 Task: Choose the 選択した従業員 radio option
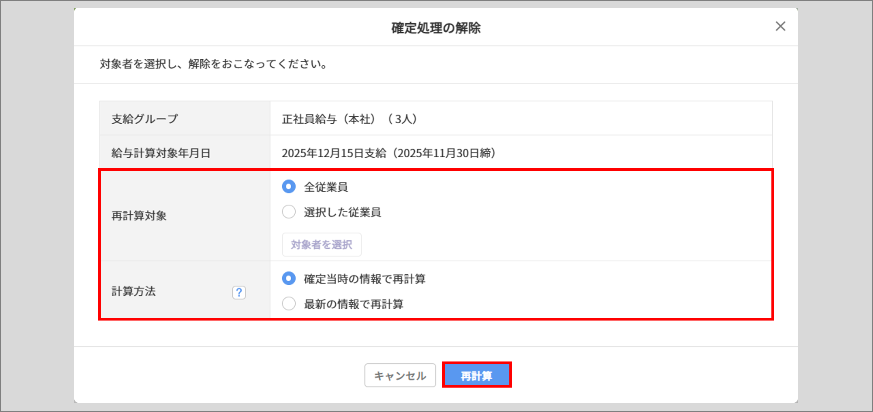click(x=289, y=212)
